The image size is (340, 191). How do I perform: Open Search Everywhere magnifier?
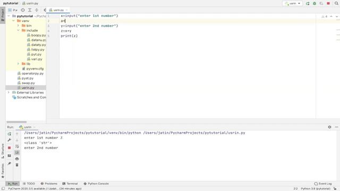(x=336, y=4)
